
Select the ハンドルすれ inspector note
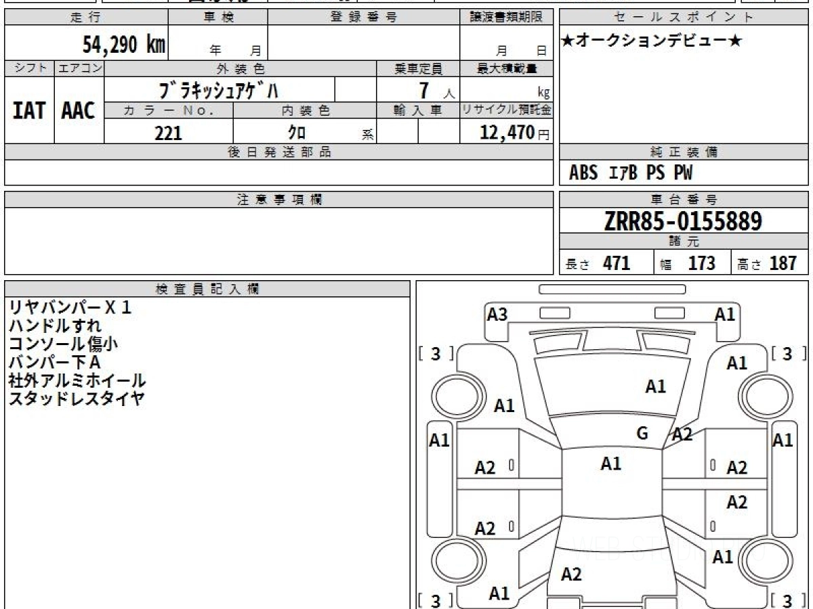click(x=54, y=326)
